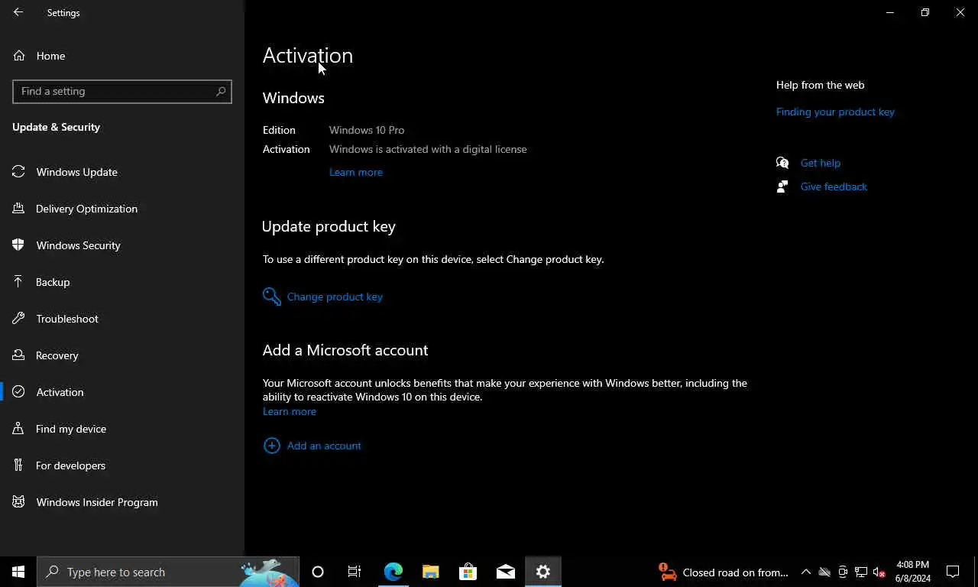The image size is (978, 587).
Task: Click the Change product key link
Action: click(335, 297)
